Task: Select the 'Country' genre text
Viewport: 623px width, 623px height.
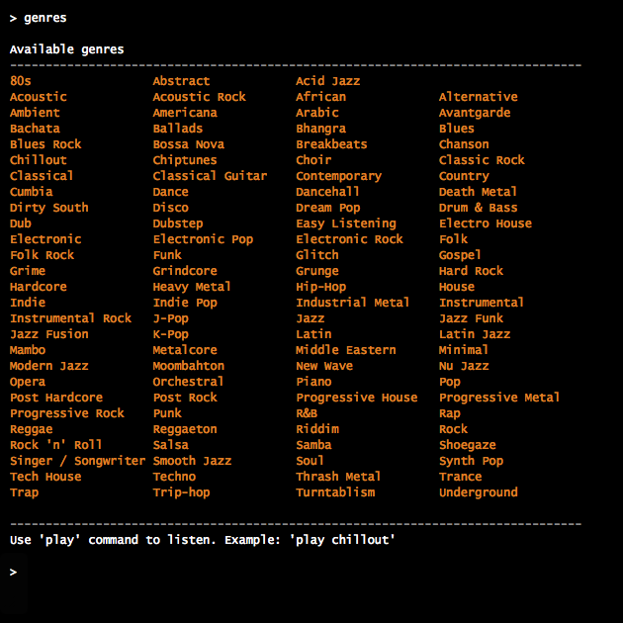Action: 464,176
